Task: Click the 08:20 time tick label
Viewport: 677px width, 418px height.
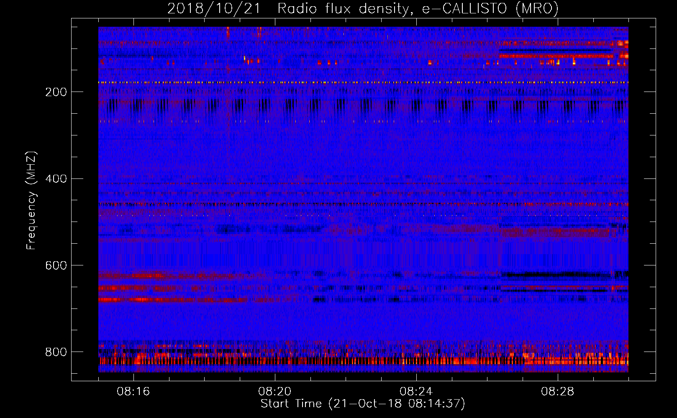Action: [x=275, y=392]
